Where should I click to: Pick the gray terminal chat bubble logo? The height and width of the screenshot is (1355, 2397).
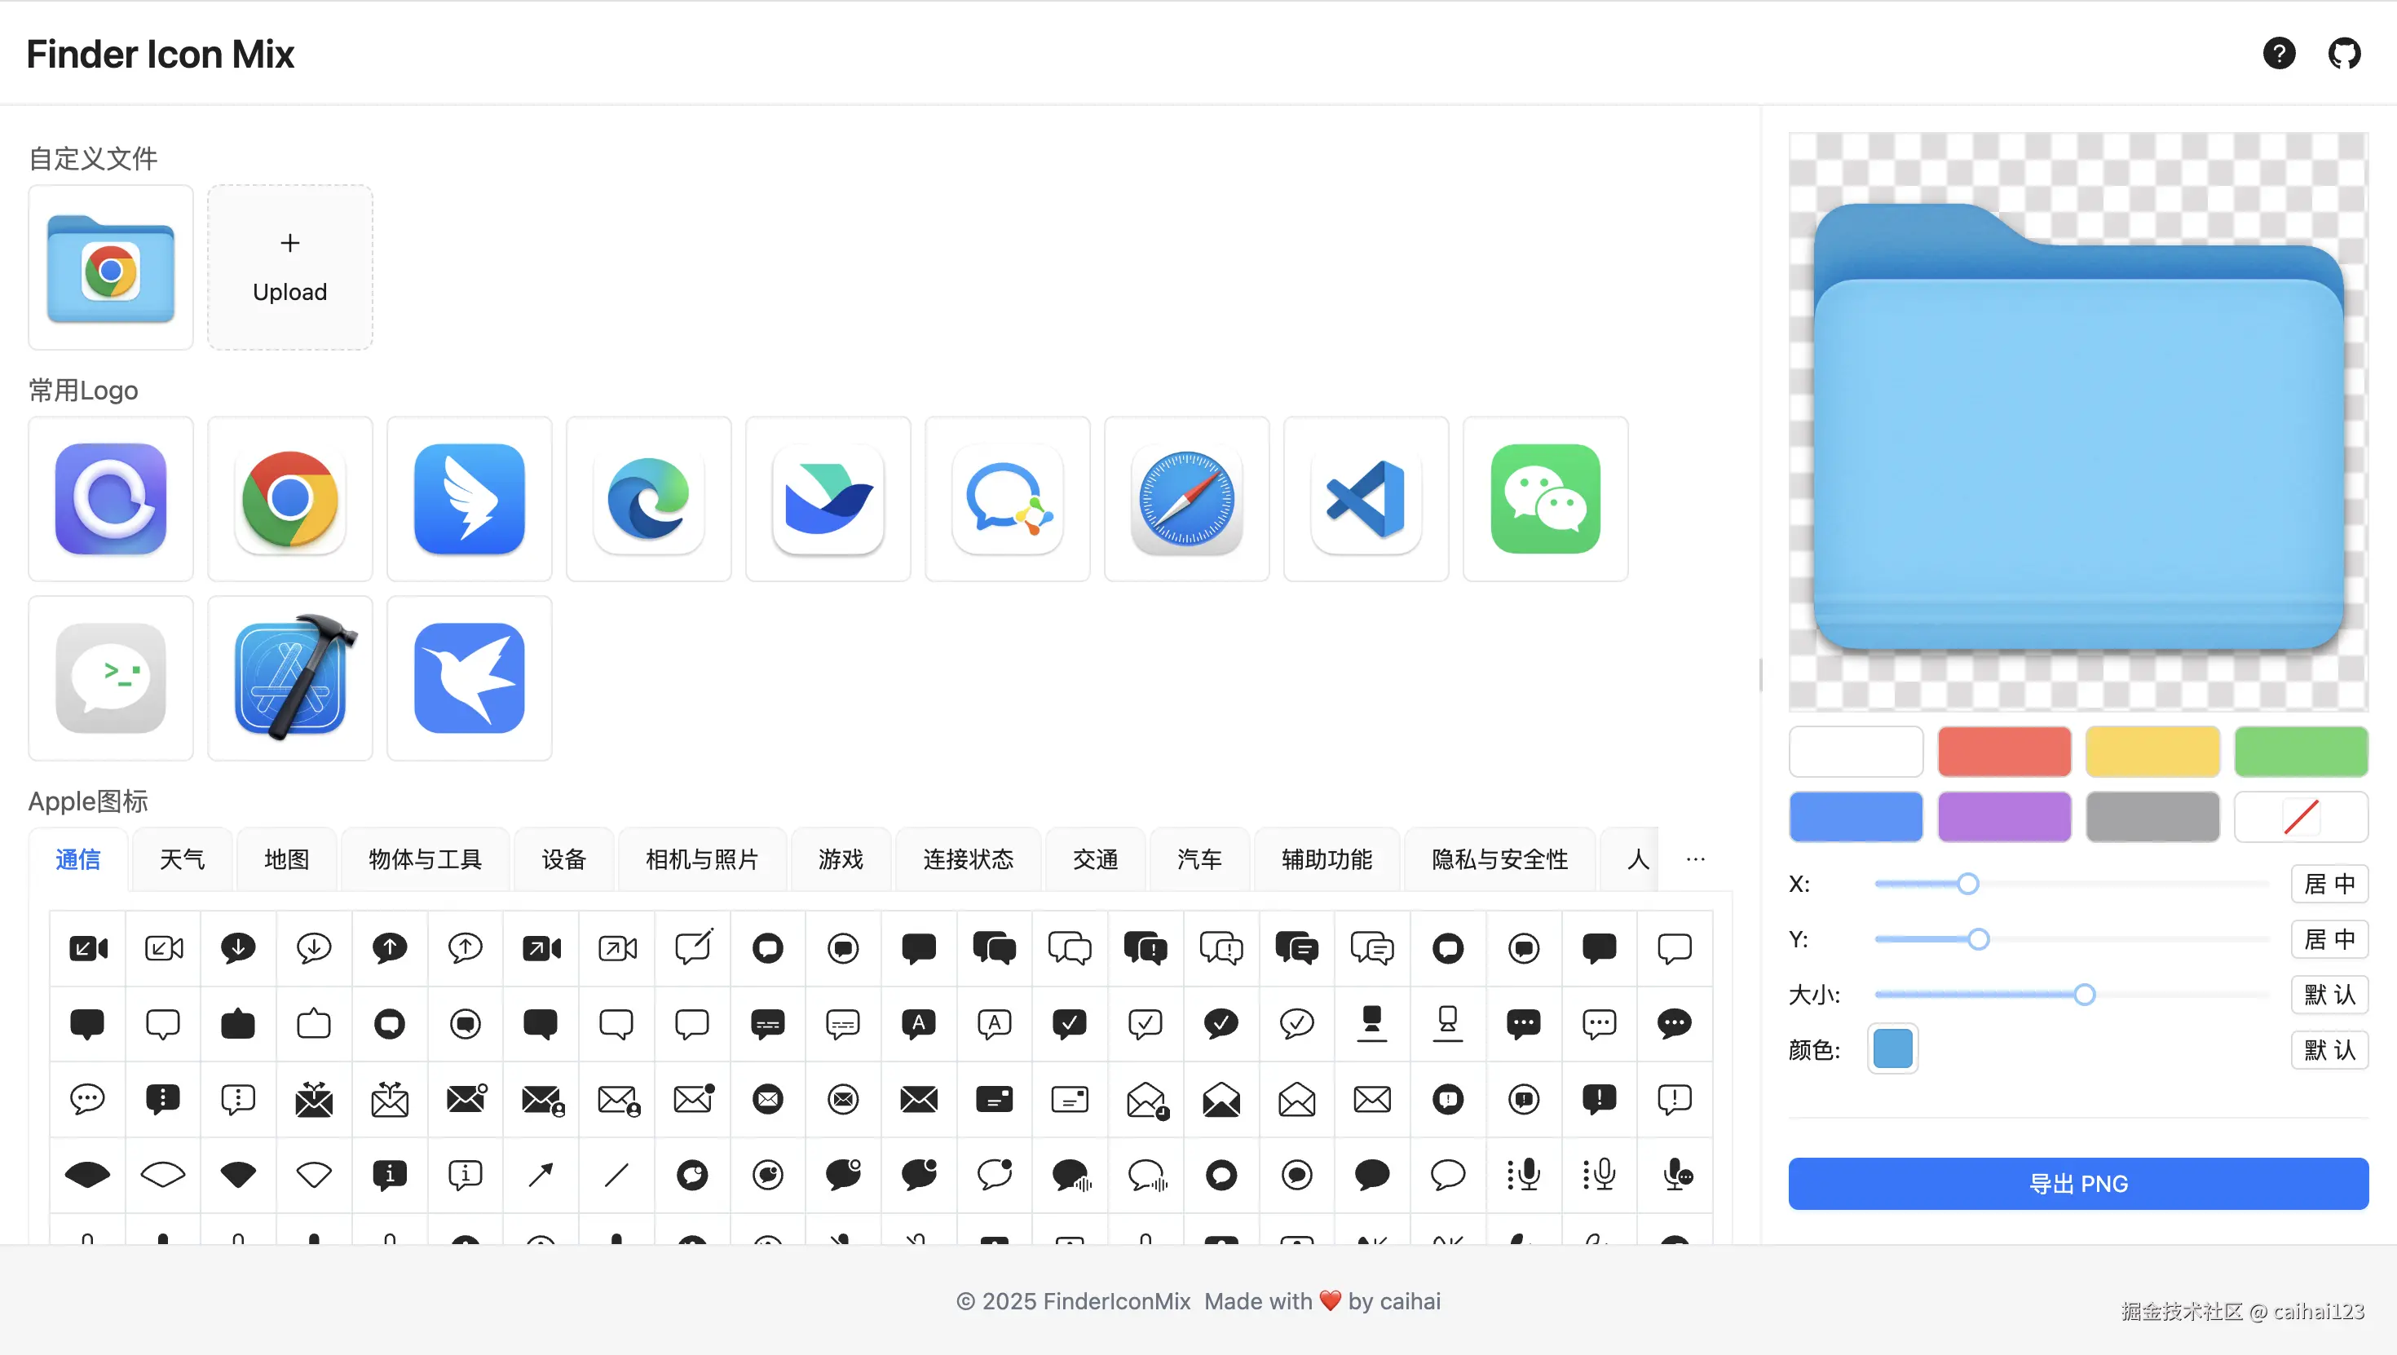[x=111, y=678]
